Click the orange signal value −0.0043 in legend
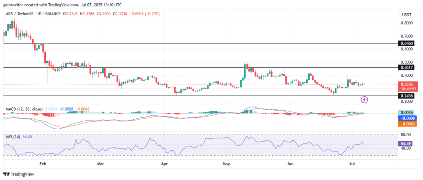Screen dimensions: 423x180 pyautogui.click(x=82, y=109)
